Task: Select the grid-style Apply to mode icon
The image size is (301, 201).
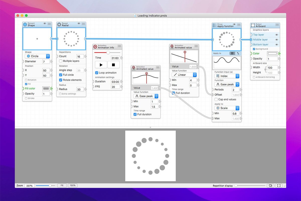Action: click(x=232, y=53)
